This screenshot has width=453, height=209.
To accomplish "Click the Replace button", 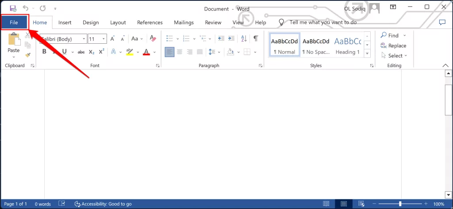I will (393, 46).
